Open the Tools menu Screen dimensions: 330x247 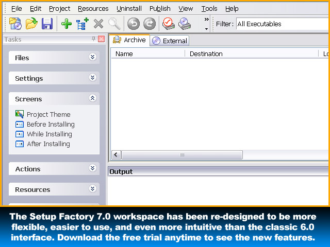(x=209, y=9)
